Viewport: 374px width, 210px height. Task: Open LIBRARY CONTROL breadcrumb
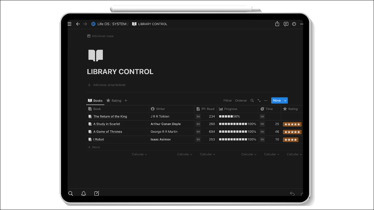[150, 24]
